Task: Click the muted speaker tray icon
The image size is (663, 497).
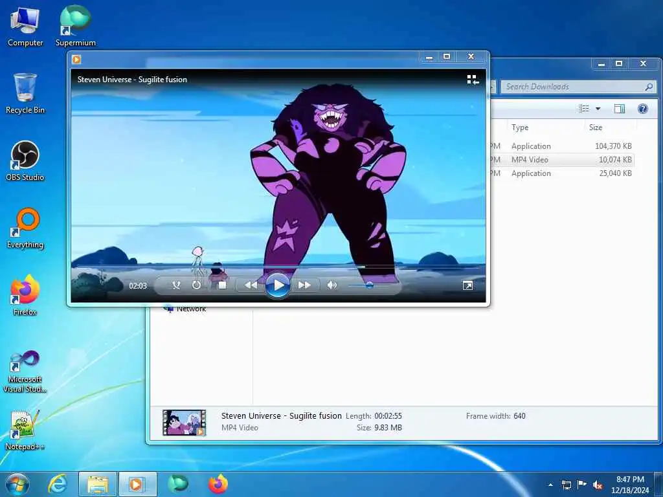Action: [598, 485]
